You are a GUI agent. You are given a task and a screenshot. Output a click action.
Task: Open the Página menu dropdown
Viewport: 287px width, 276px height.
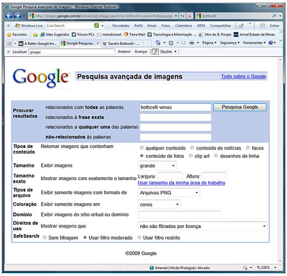[x=209, y=43]
